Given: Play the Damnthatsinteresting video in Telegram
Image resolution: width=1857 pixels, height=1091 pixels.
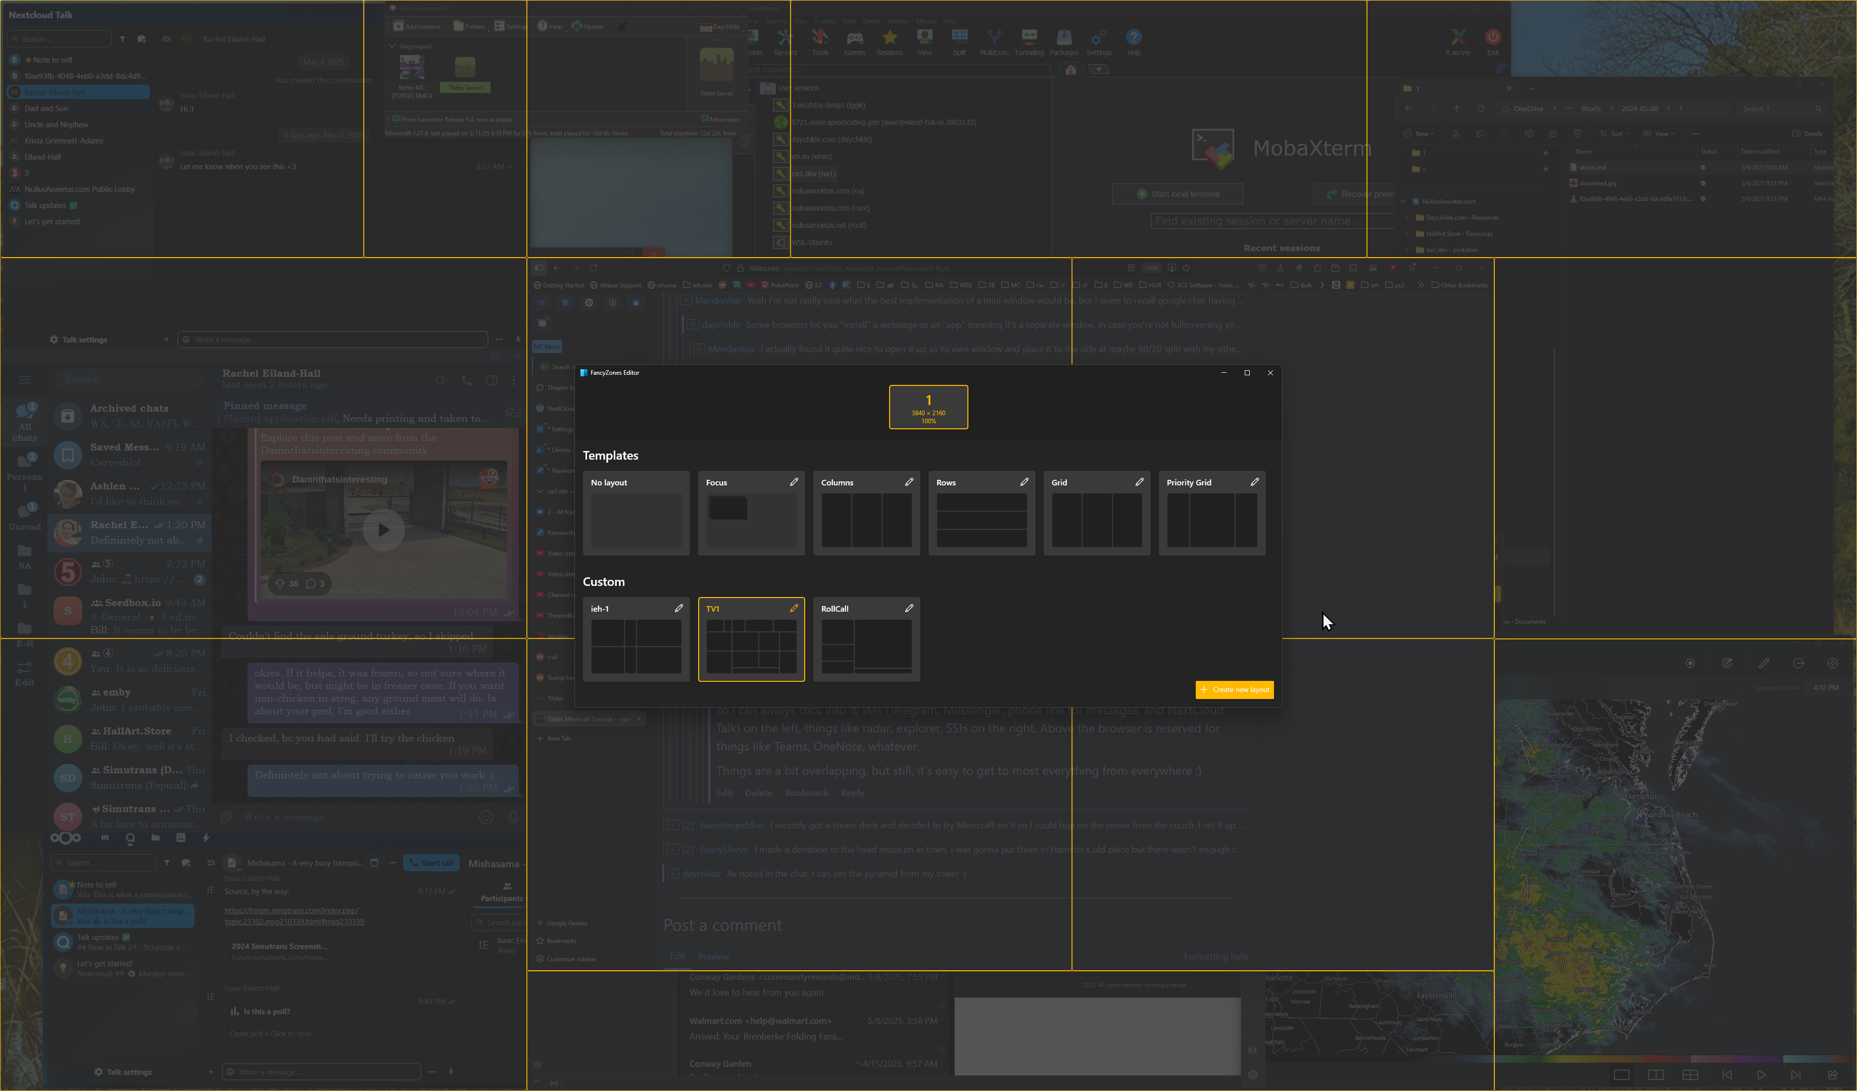Looking at the screenshot, I should (x=383, y=530).
